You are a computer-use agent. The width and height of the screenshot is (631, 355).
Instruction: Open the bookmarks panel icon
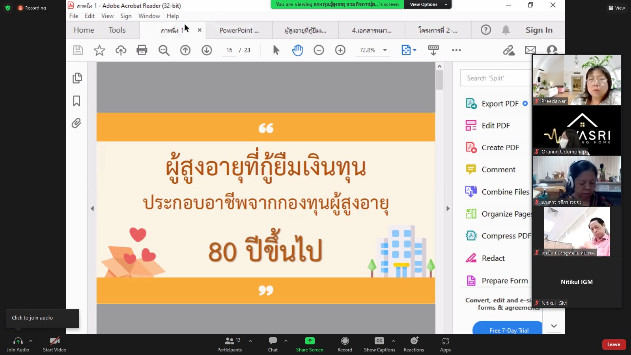pyautogui.click(x=77, y=101)
